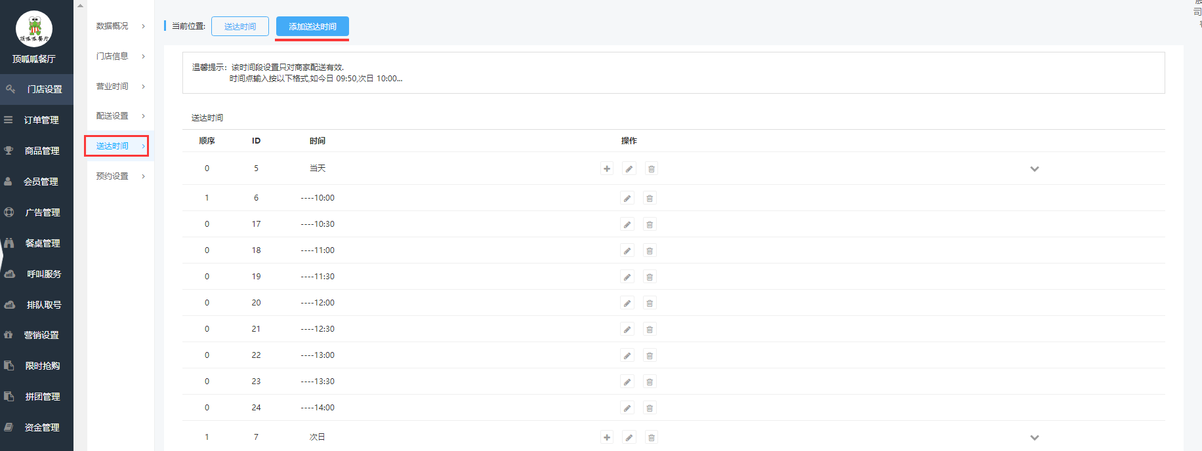Add a sub-time under the 当天 row
The image size is (1202, 451).
[607, 168]
